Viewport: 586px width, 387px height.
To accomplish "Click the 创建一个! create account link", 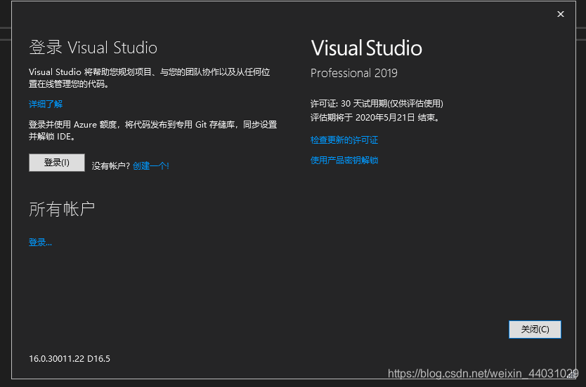I will pyautogui.click(x=151, y=165).
